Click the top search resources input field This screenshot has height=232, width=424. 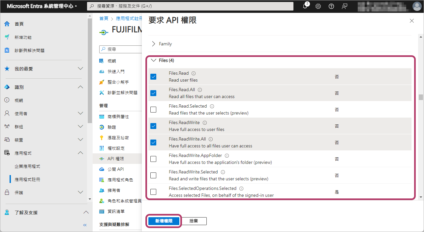(x=190, y=6)
